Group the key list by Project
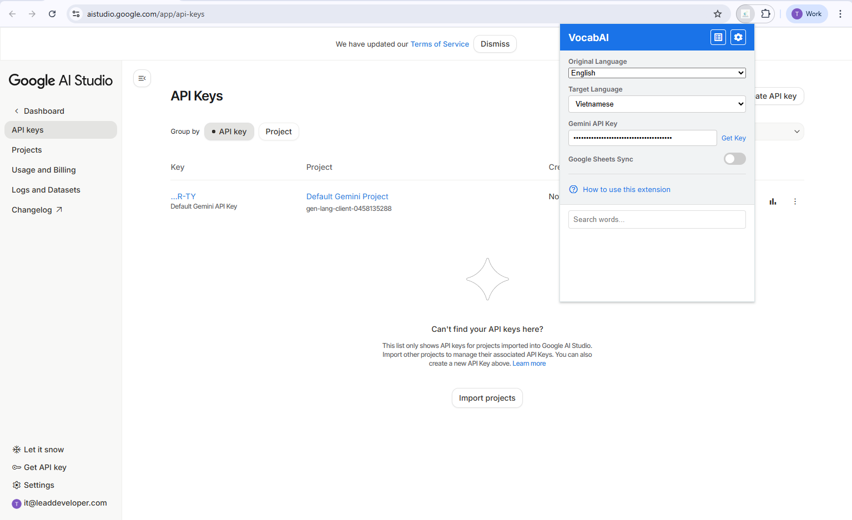Viewport: 852px width, 520px height. tap(278, 132)
